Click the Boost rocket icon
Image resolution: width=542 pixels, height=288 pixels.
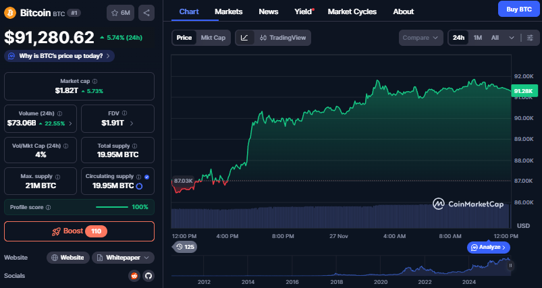click(x=56, y=231)
